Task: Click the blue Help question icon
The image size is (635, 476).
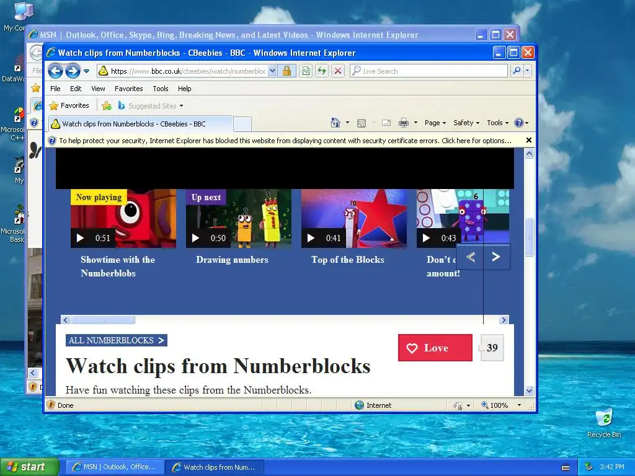Action: [519, 123]
